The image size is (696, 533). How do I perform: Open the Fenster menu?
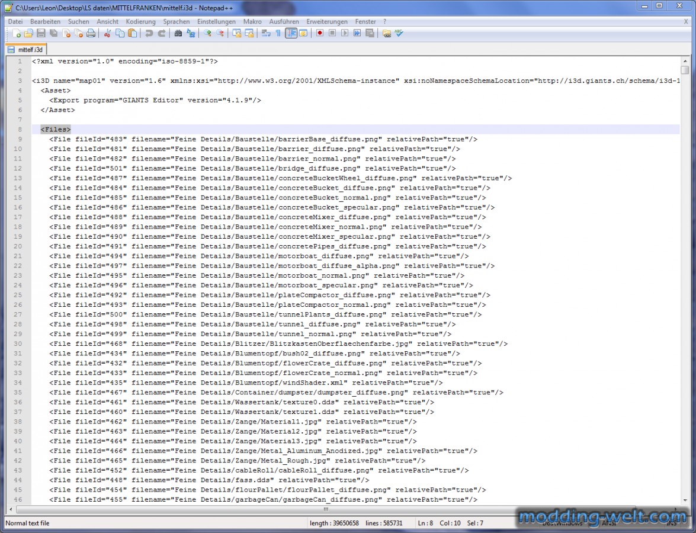tap(365, 21)
